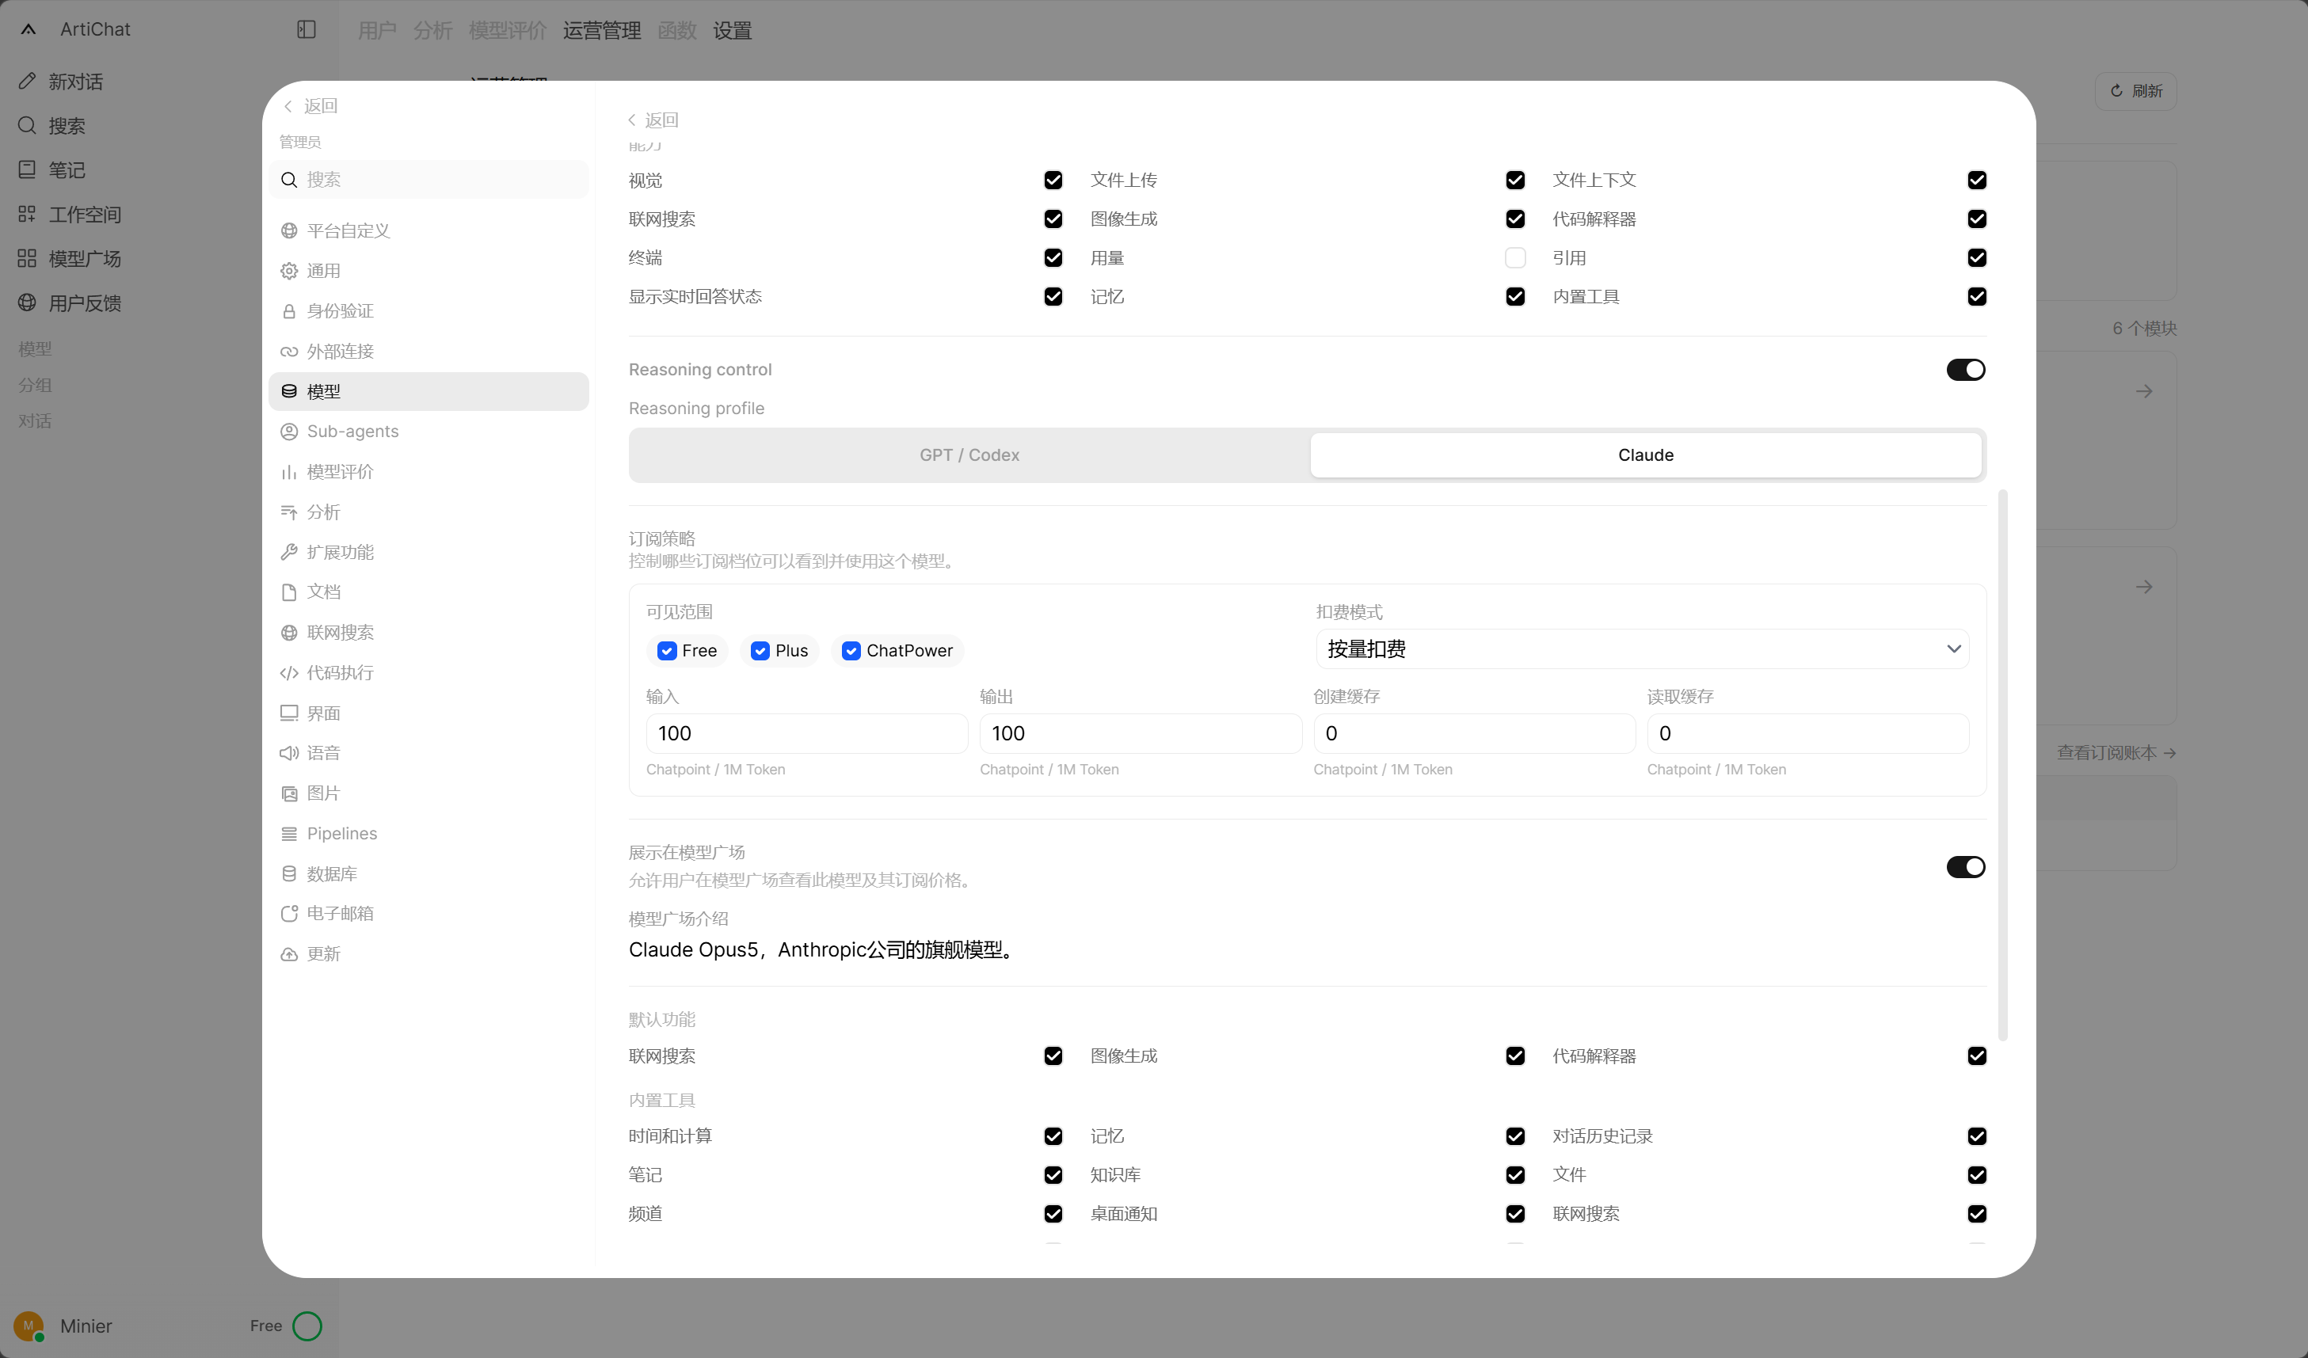This screenshot has width=2308, height=1358.
Task: Switch to the 分析 top tab
Action: [x=432, y=31]
